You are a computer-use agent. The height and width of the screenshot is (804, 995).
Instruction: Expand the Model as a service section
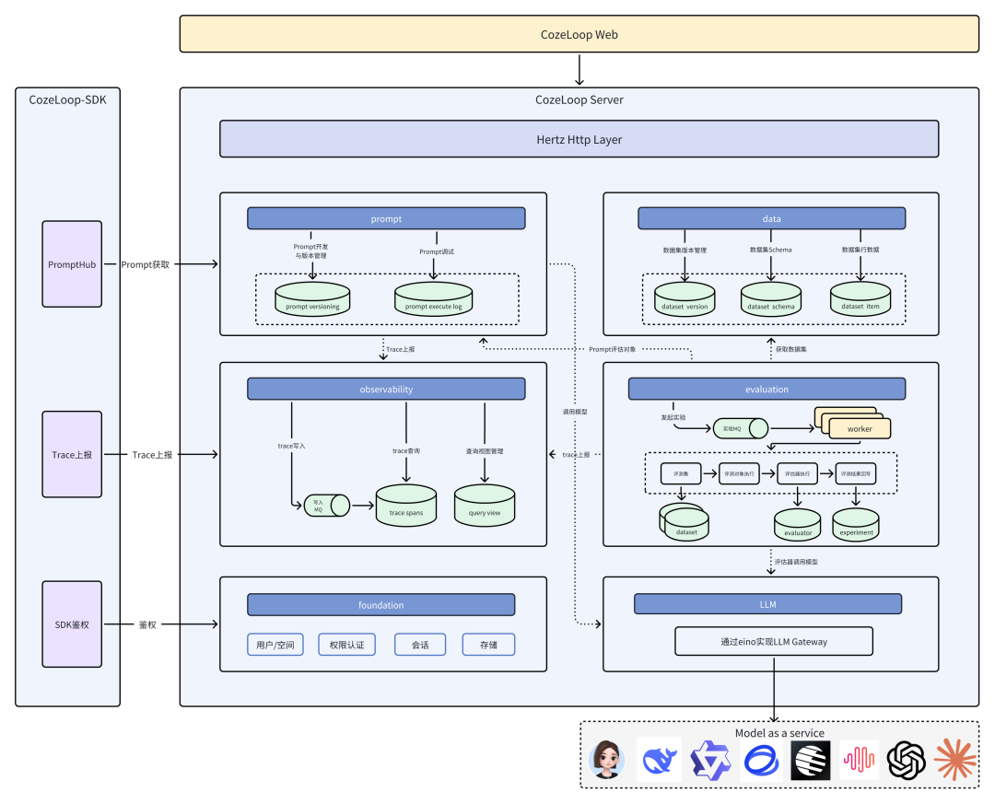tap(779, 733)
